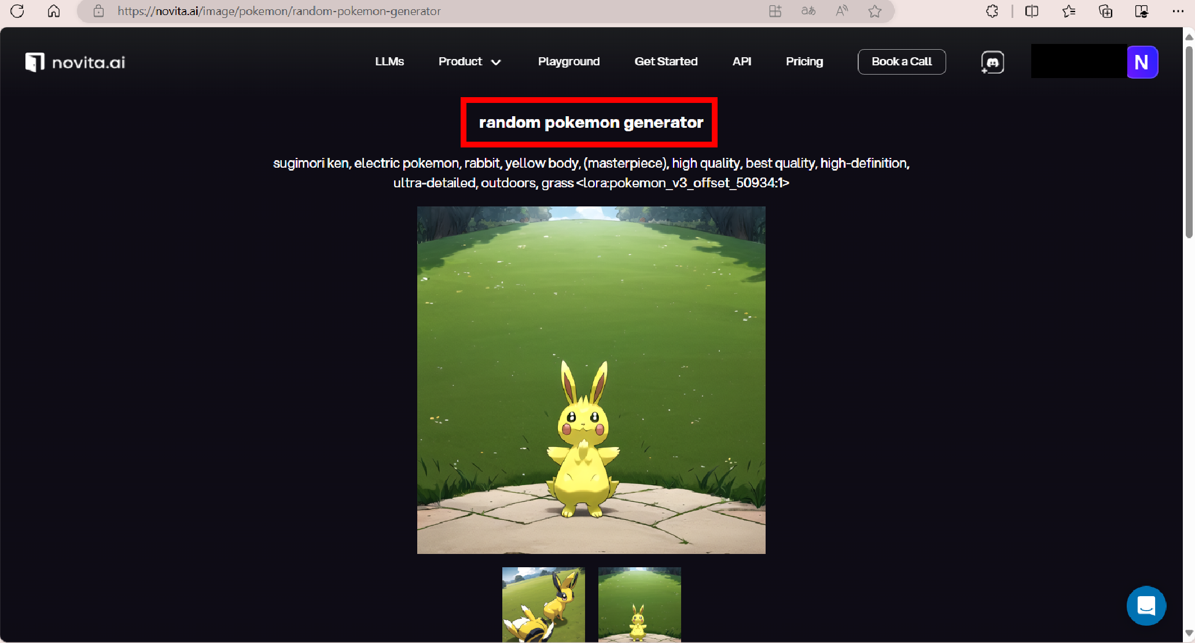
Task: Open the browser settings ellipsis menu
Action: click(x=1178, y=11)
